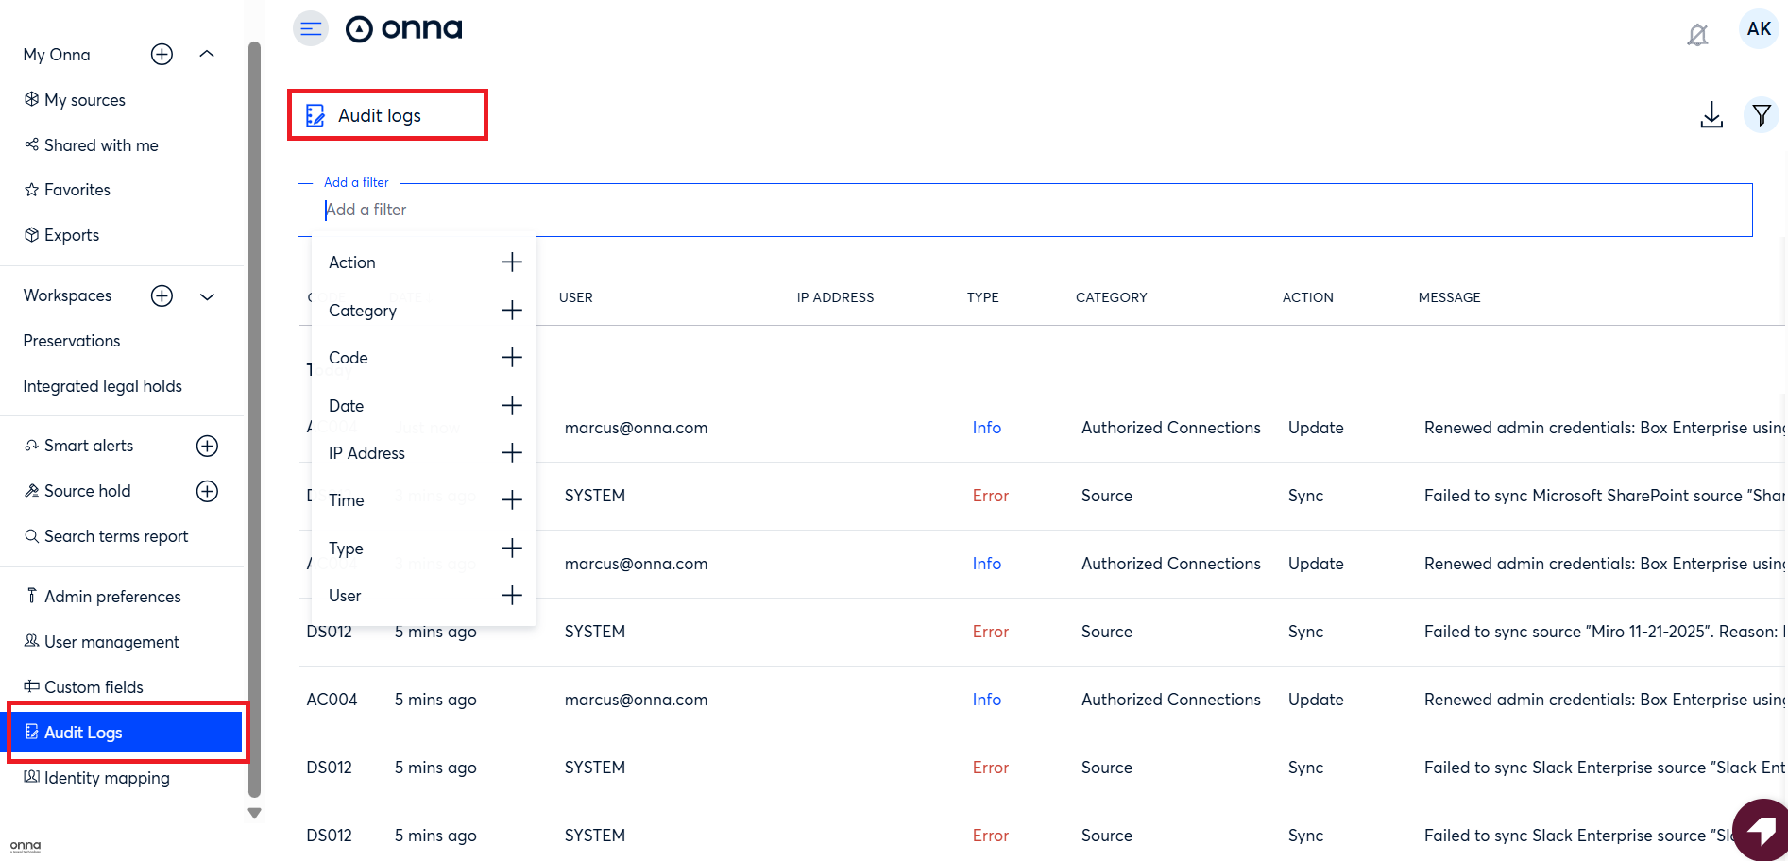Open User management in the sidebar

tap(111, 642)
